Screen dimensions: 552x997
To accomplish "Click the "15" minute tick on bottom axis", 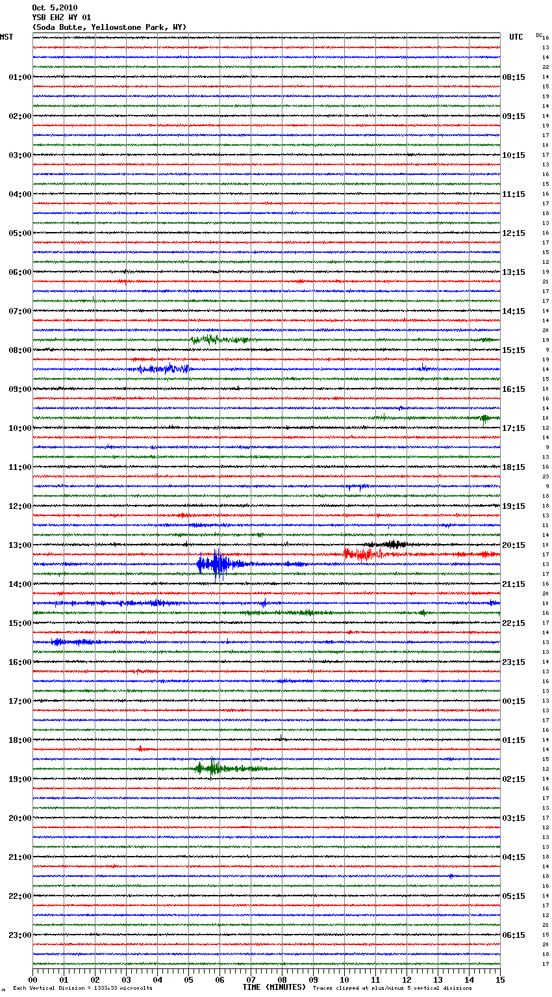I will point(499,979).
